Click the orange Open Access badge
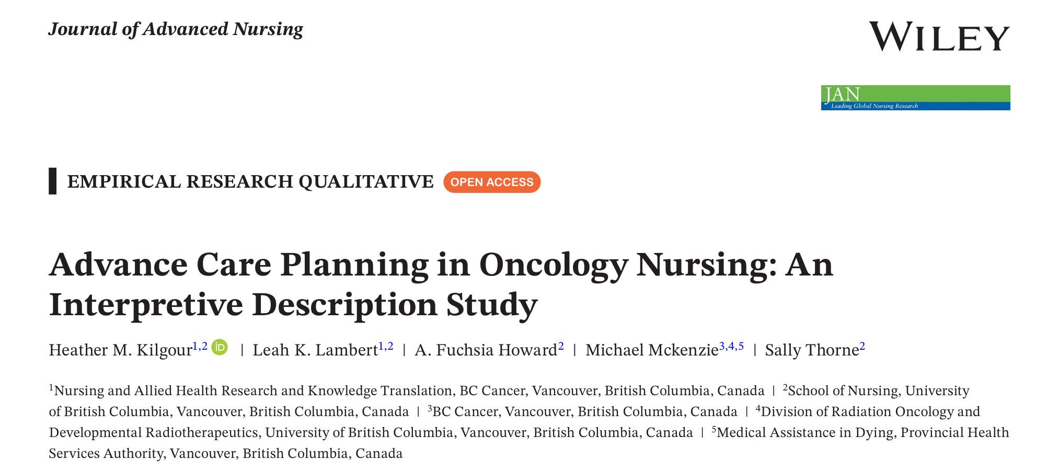1059x471 pixels. click(492, 182)
